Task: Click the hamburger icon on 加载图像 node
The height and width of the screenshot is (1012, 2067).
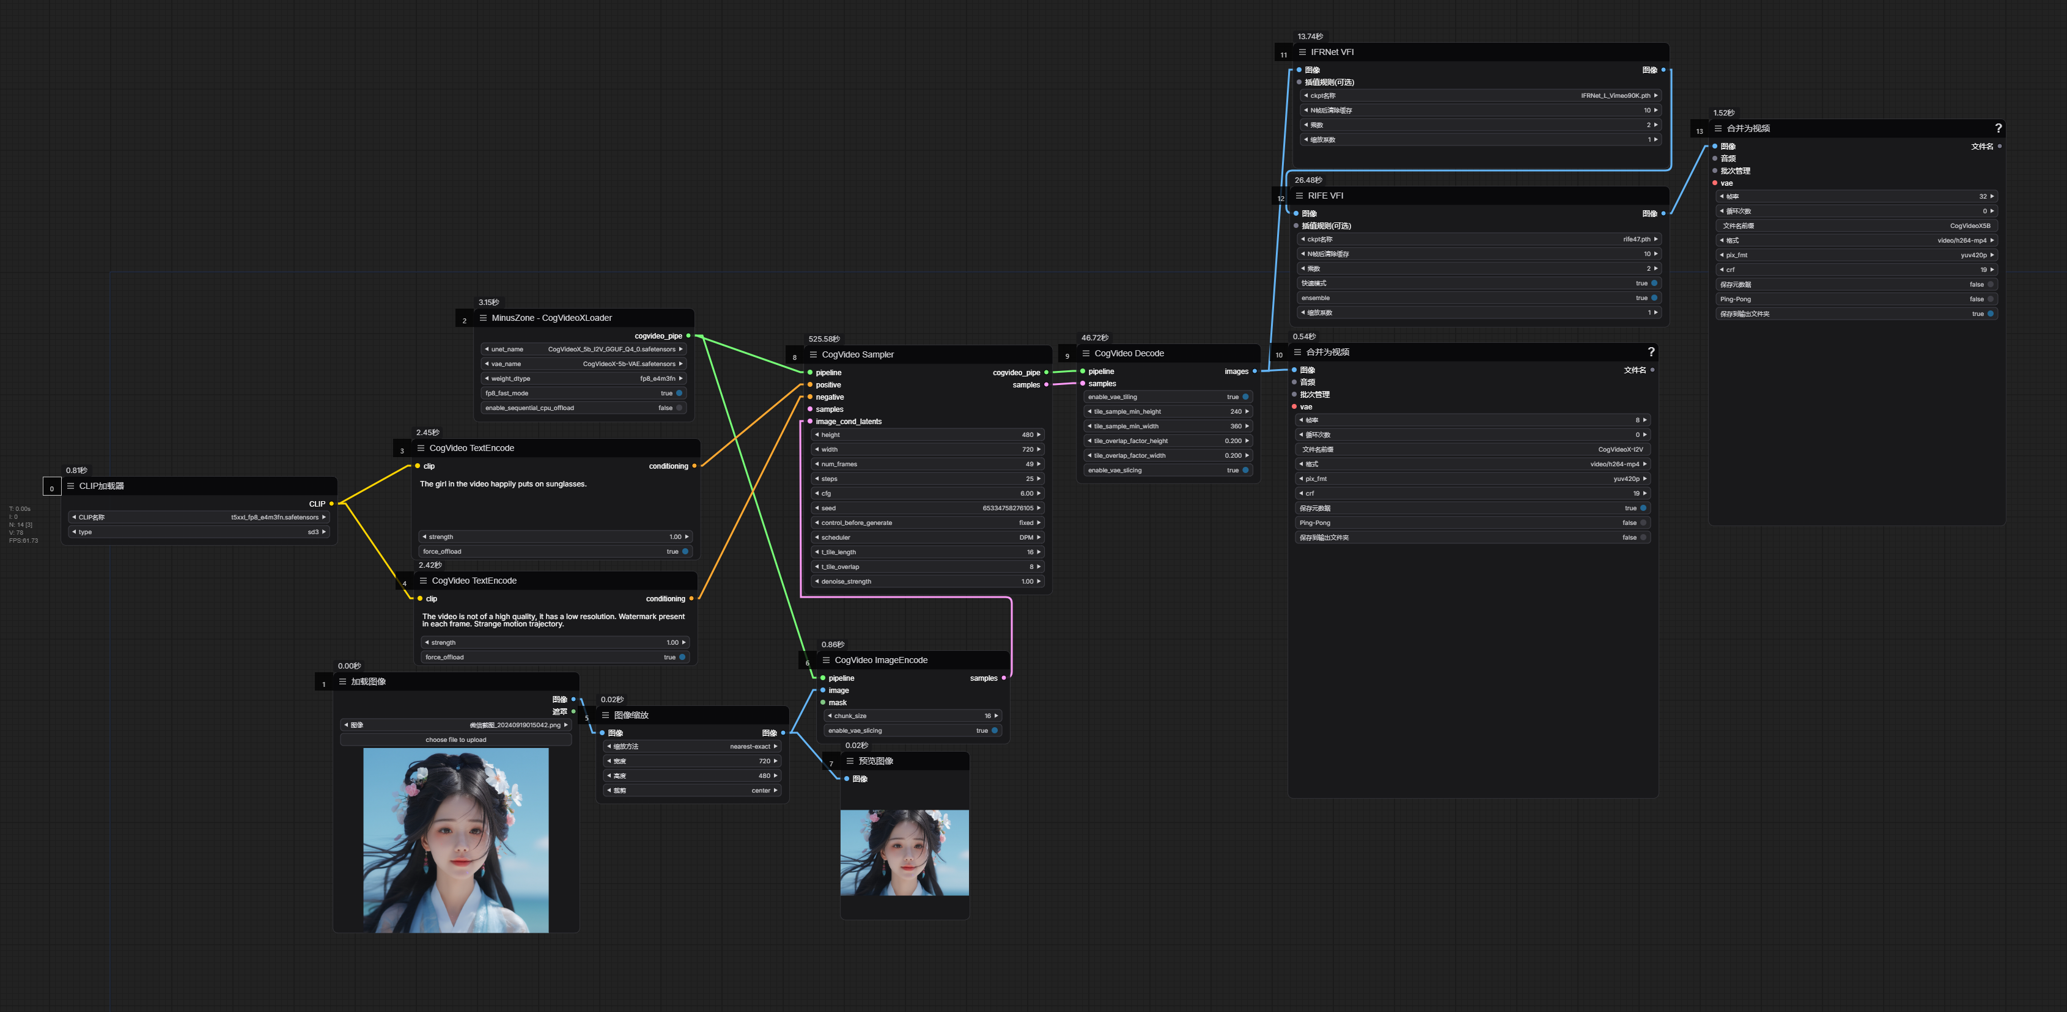Action: pyautogui.click(x=342, y=681)
